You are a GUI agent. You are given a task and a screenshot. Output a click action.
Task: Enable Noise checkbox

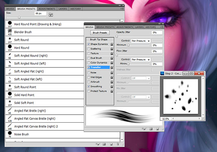tap(89, 72)
